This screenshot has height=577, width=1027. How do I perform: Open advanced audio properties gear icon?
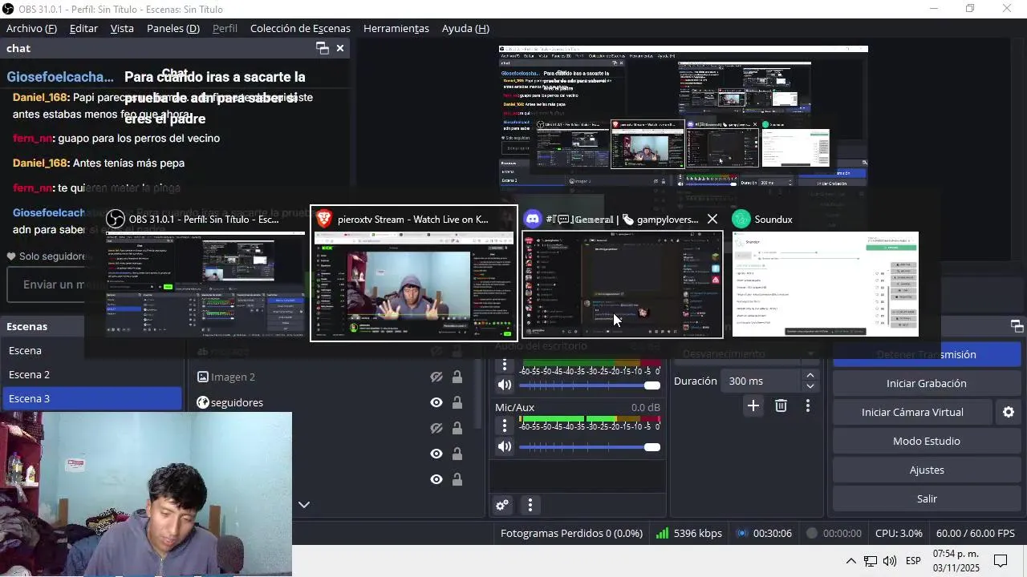(502, 505)
